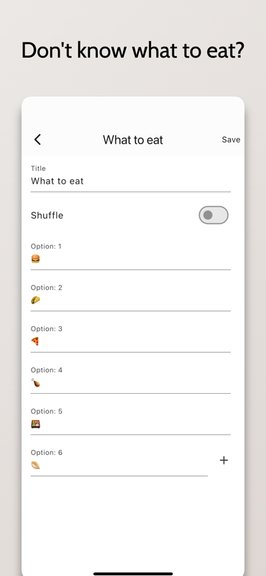Viewport: 266px width, 576px height.
Task: Focus the Option 4 input field
Action: 131,380
